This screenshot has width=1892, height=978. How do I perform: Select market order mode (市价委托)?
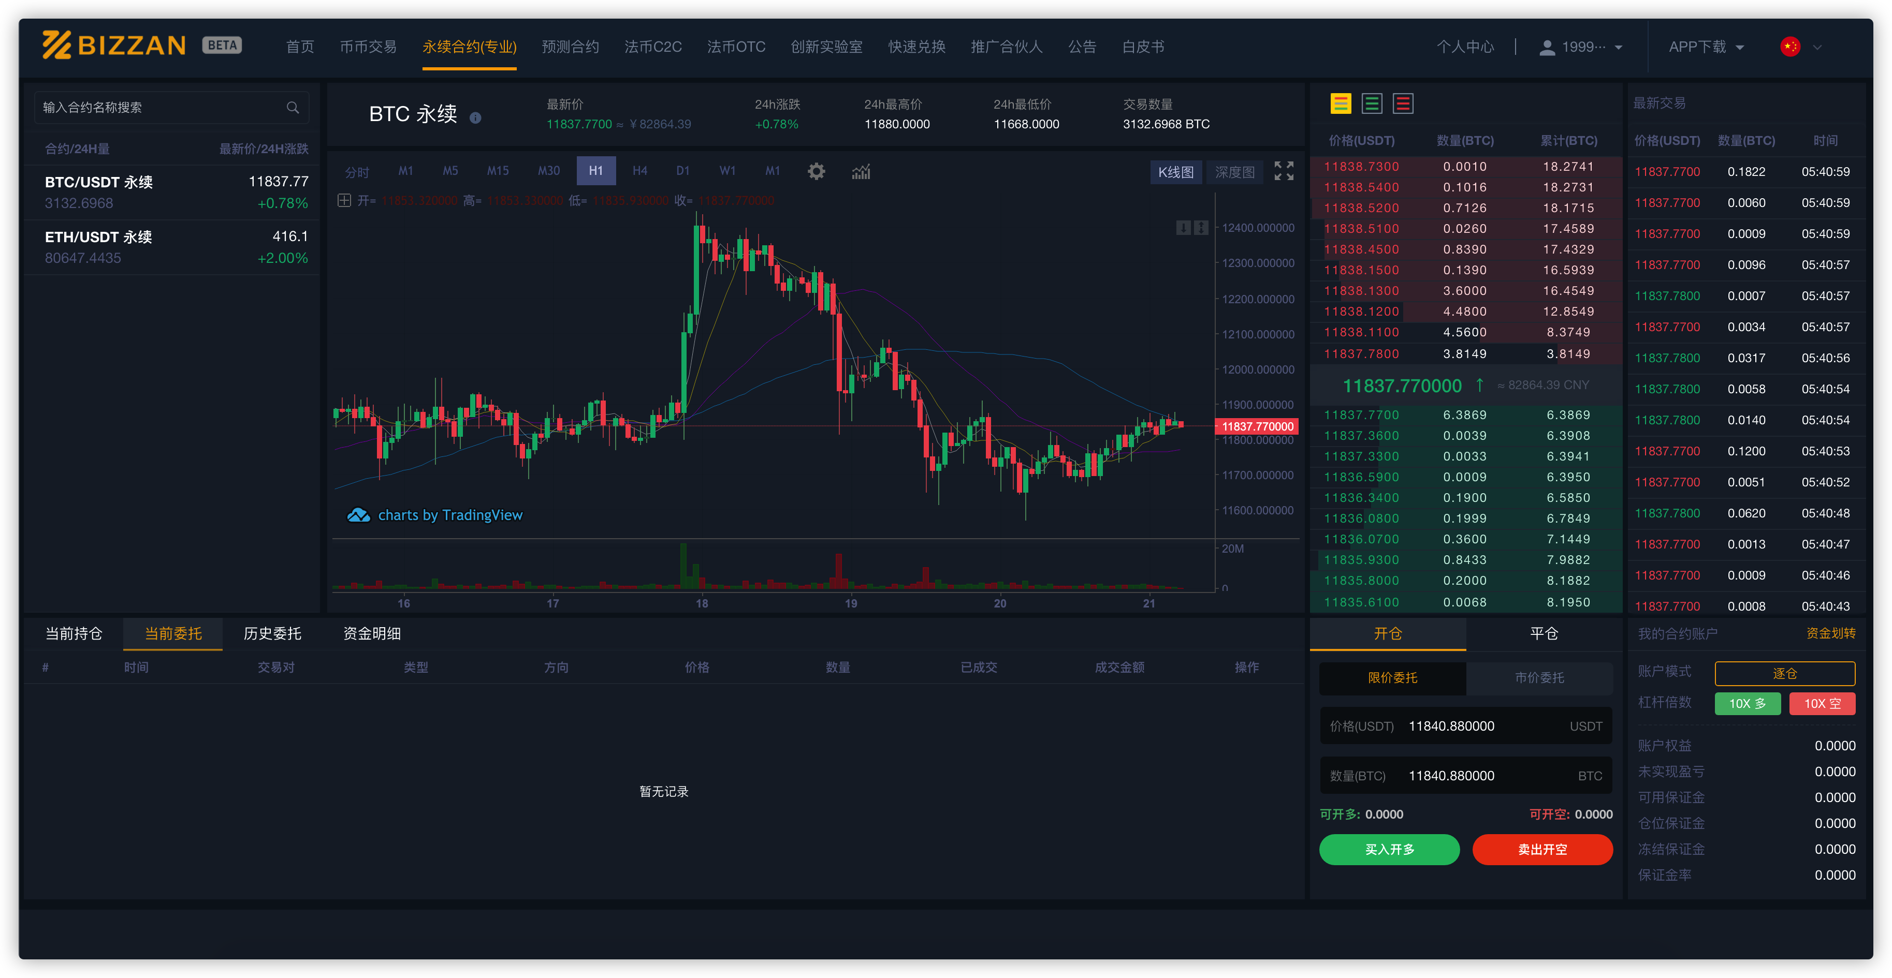pyautogui.click(x=1539, y=678)
